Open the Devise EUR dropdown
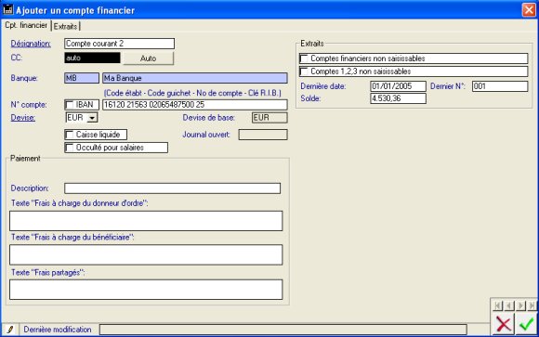 coord(92,118)
